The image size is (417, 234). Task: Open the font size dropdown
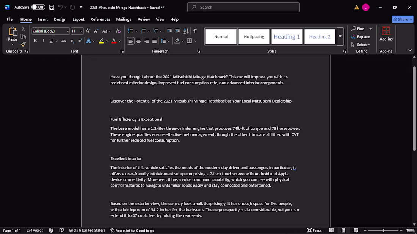click(82, 31)
